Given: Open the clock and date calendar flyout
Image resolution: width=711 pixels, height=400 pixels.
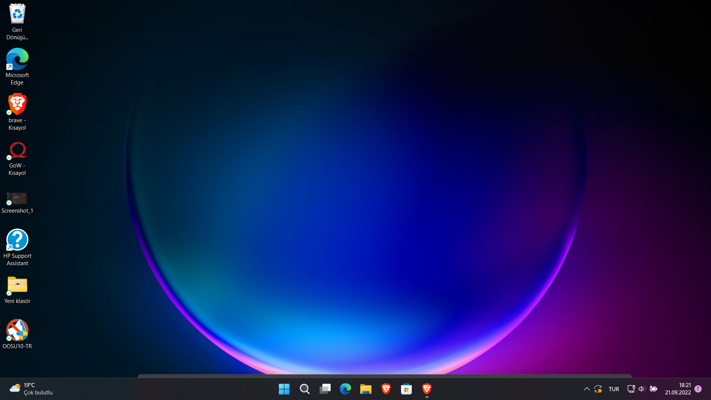Looking at the screenshot, I should click(x=678, y=389).
